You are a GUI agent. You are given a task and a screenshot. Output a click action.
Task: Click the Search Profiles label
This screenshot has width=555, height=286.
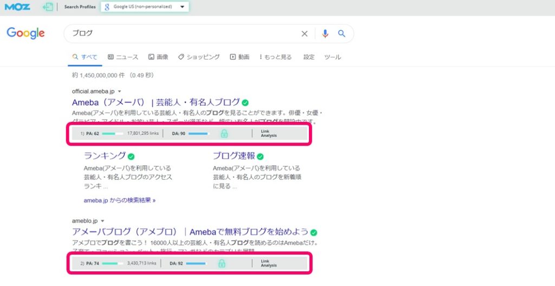coord(80,6)
